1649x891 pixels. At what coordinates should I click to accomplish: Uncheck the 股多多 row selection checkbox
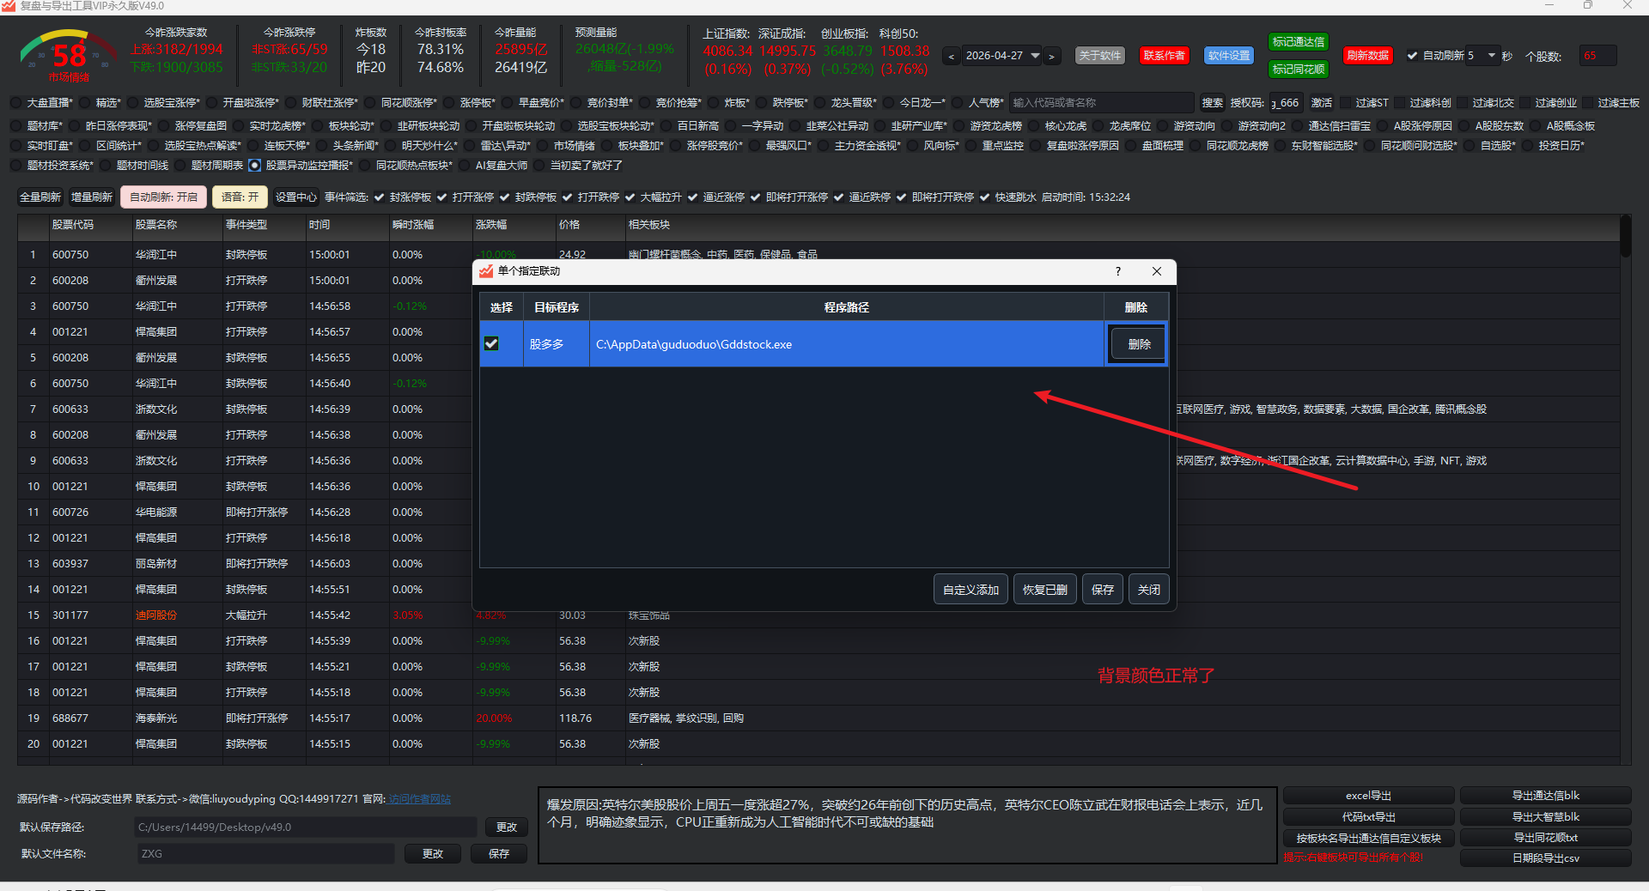point(491,343)
